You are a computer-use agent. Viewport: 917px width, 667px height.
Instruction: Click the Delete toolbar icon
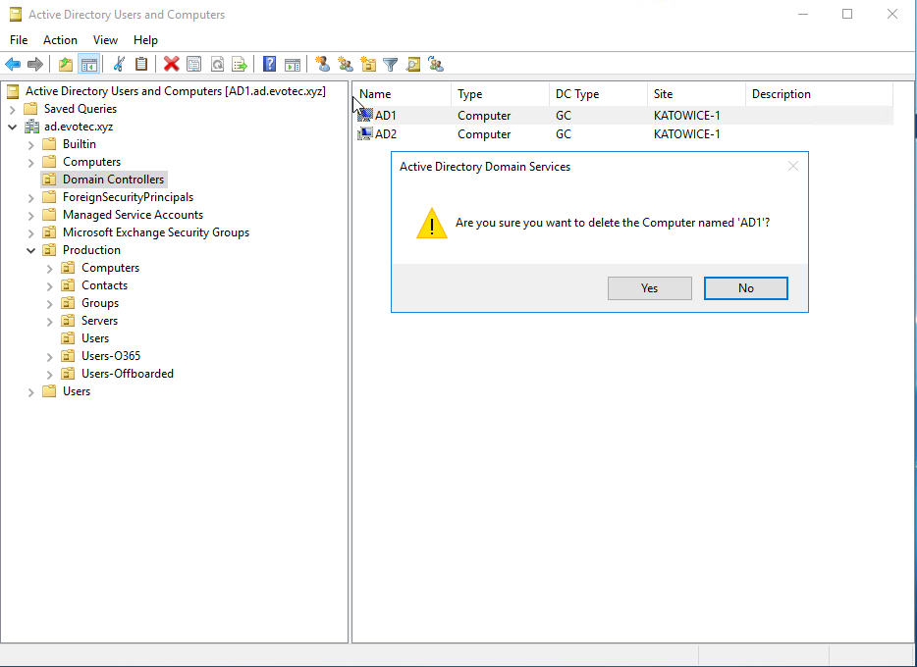(x=170, y=63)
